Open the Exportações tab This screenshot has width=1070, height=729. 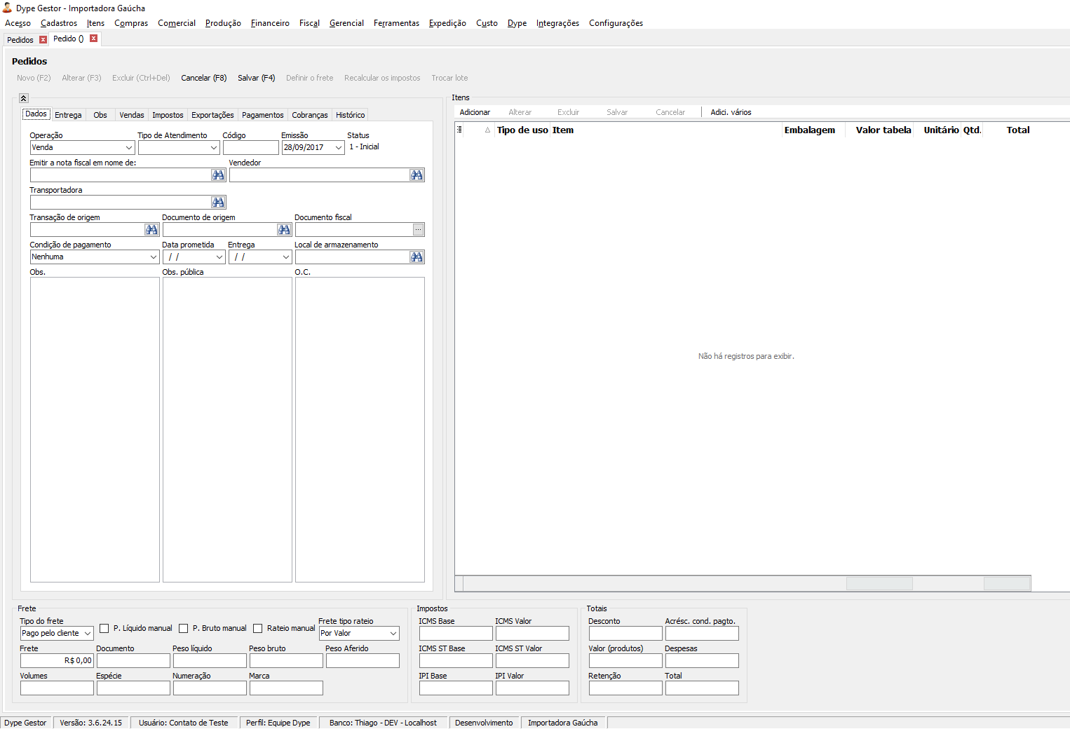(212, 115)
